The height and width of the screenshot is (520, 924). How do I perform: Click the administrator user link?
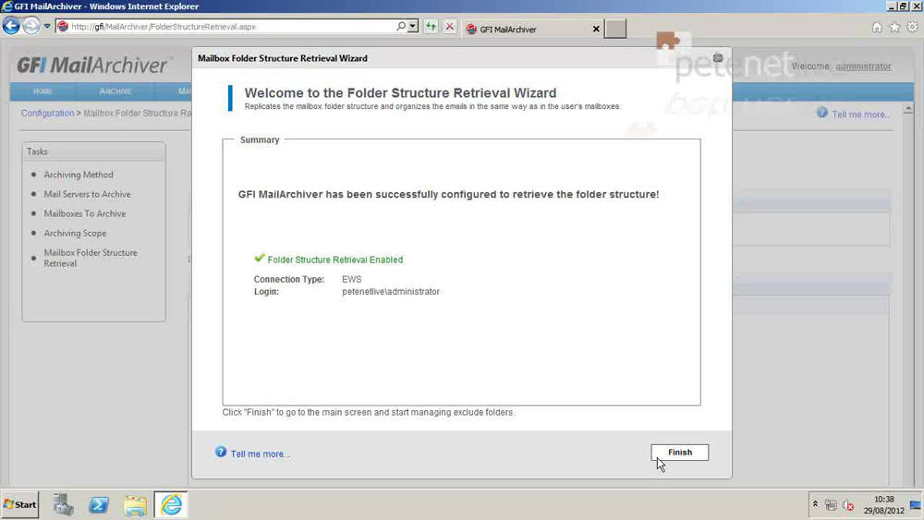click(x=863, y=67)
